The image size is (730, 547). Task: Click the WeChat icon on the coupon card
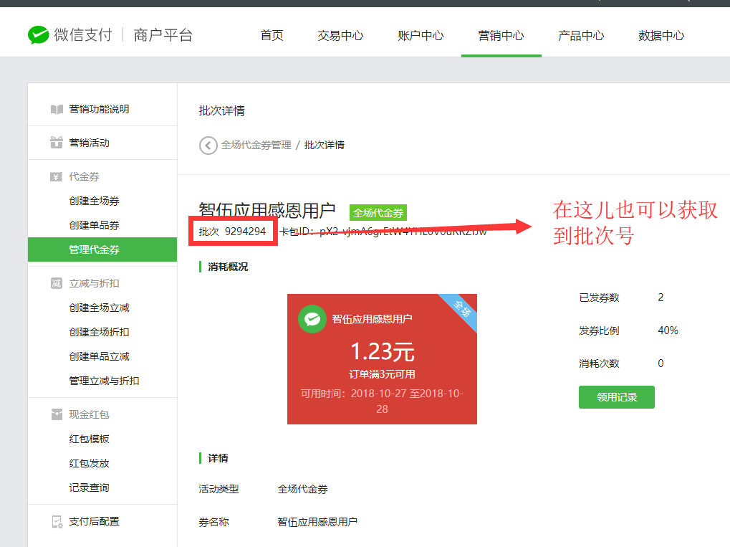(312, 319)
